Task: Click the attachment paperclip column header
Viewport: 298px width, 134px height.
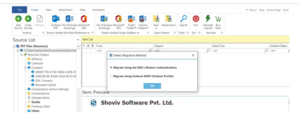Action: point(93,46)
